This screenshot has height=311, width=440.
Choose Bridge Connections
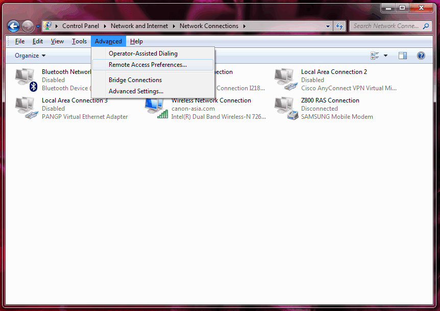[x=153, y=80]
